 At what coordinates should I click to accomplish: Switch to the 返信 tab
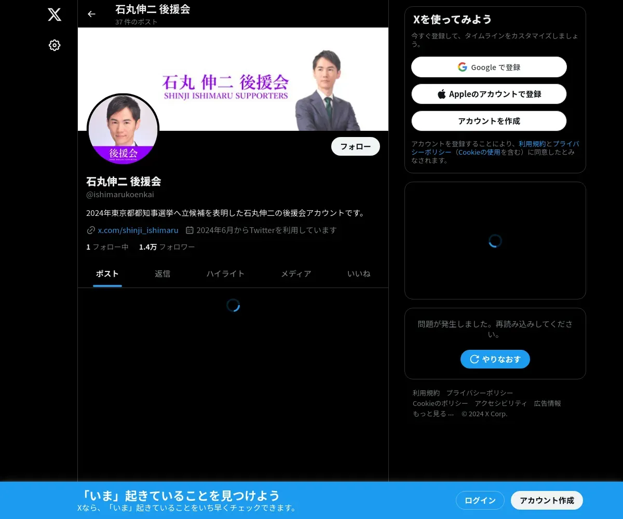click(162, 274)
